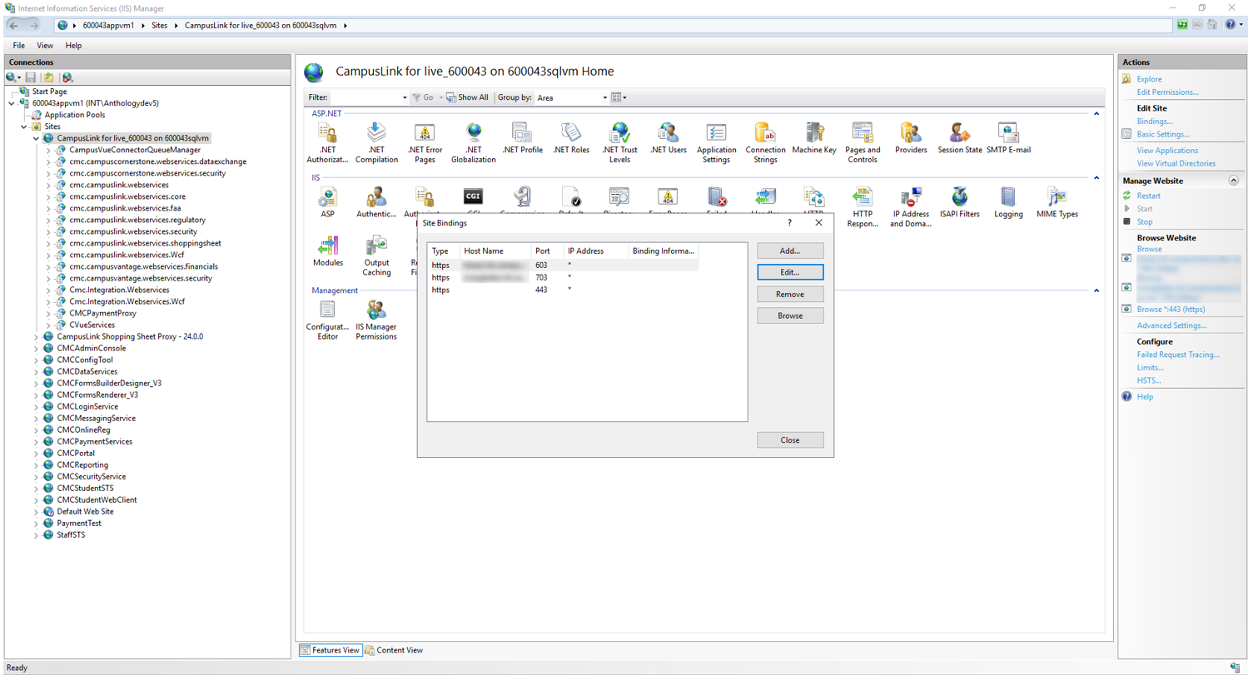Stop the website from Actions pane
This screenshot has width=1253, height=675.
[x=1145, y=222]
